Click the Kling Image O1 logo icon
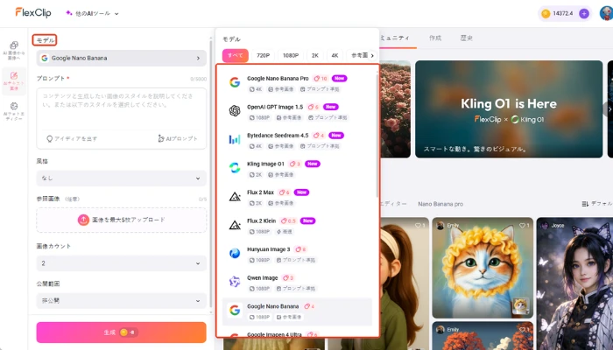The width and height of the screenshot is (613, 350). pyautogui.click(x=235, y=168)
